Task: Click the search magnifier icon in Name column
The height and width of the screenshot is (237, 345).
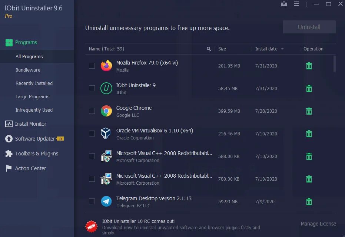Action: 209,49
